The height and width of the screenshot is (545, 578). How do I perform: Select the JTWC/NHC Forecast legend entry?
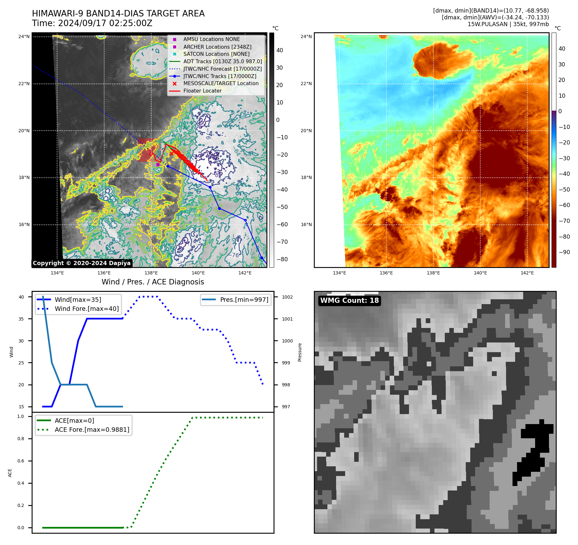point(222,69)
